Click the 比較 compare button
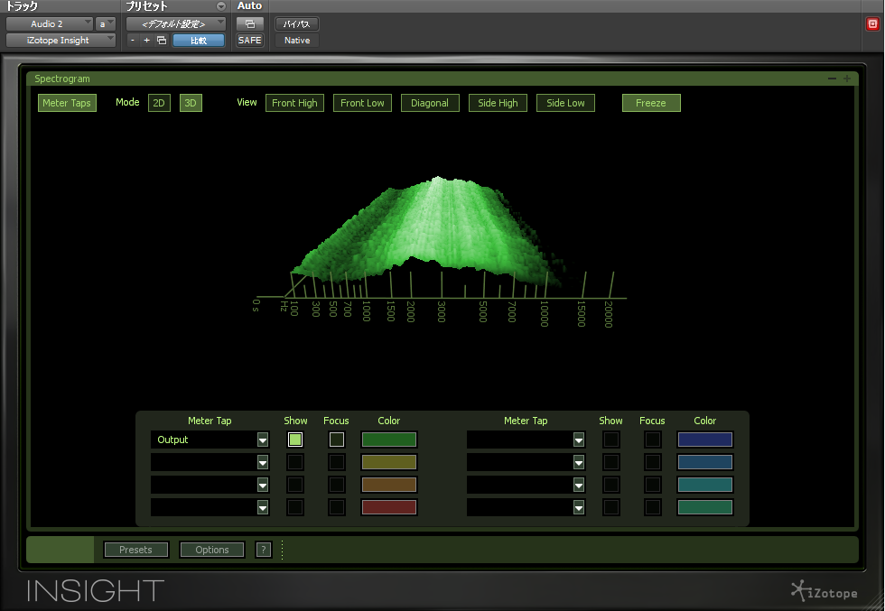Screen dimensions: 885x611 tap(199, 40)
